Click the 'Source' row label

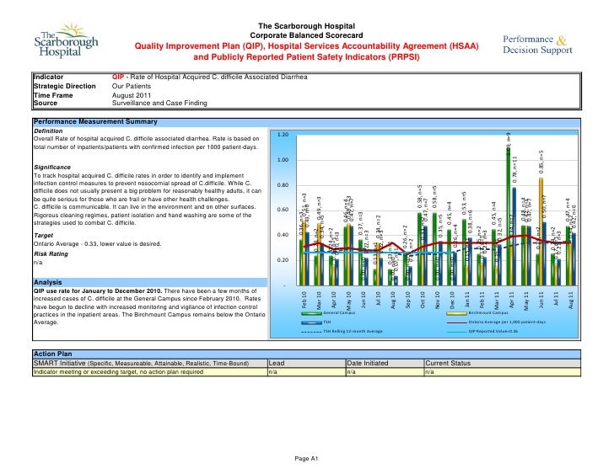[46, 104]
